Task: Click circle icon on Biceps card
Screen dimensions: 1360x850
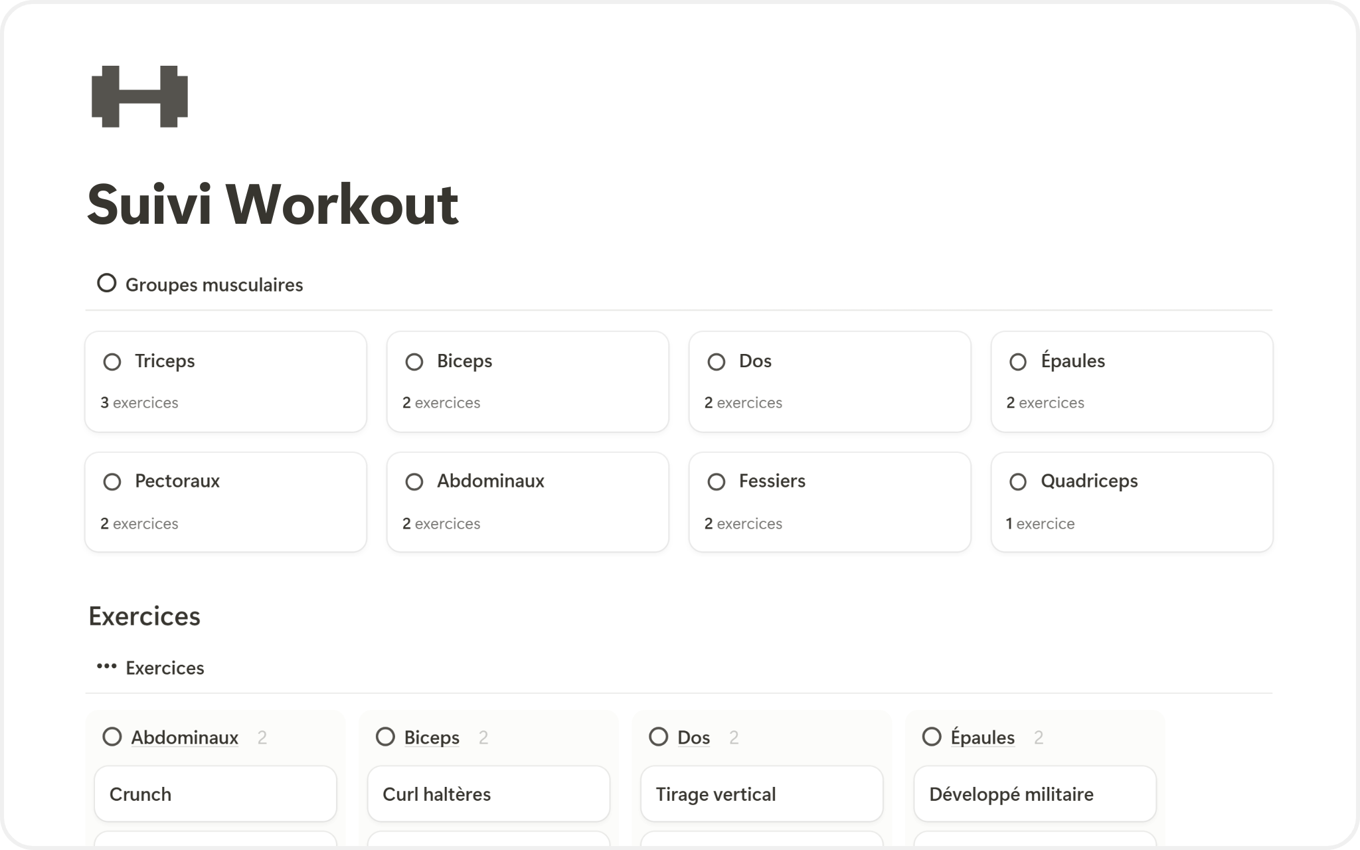Action: click(414, 362)
